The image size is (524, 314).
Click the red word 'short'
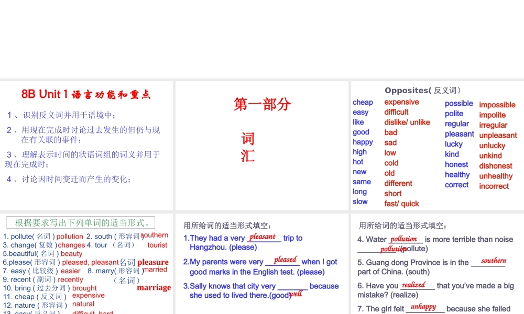[393, 194]
